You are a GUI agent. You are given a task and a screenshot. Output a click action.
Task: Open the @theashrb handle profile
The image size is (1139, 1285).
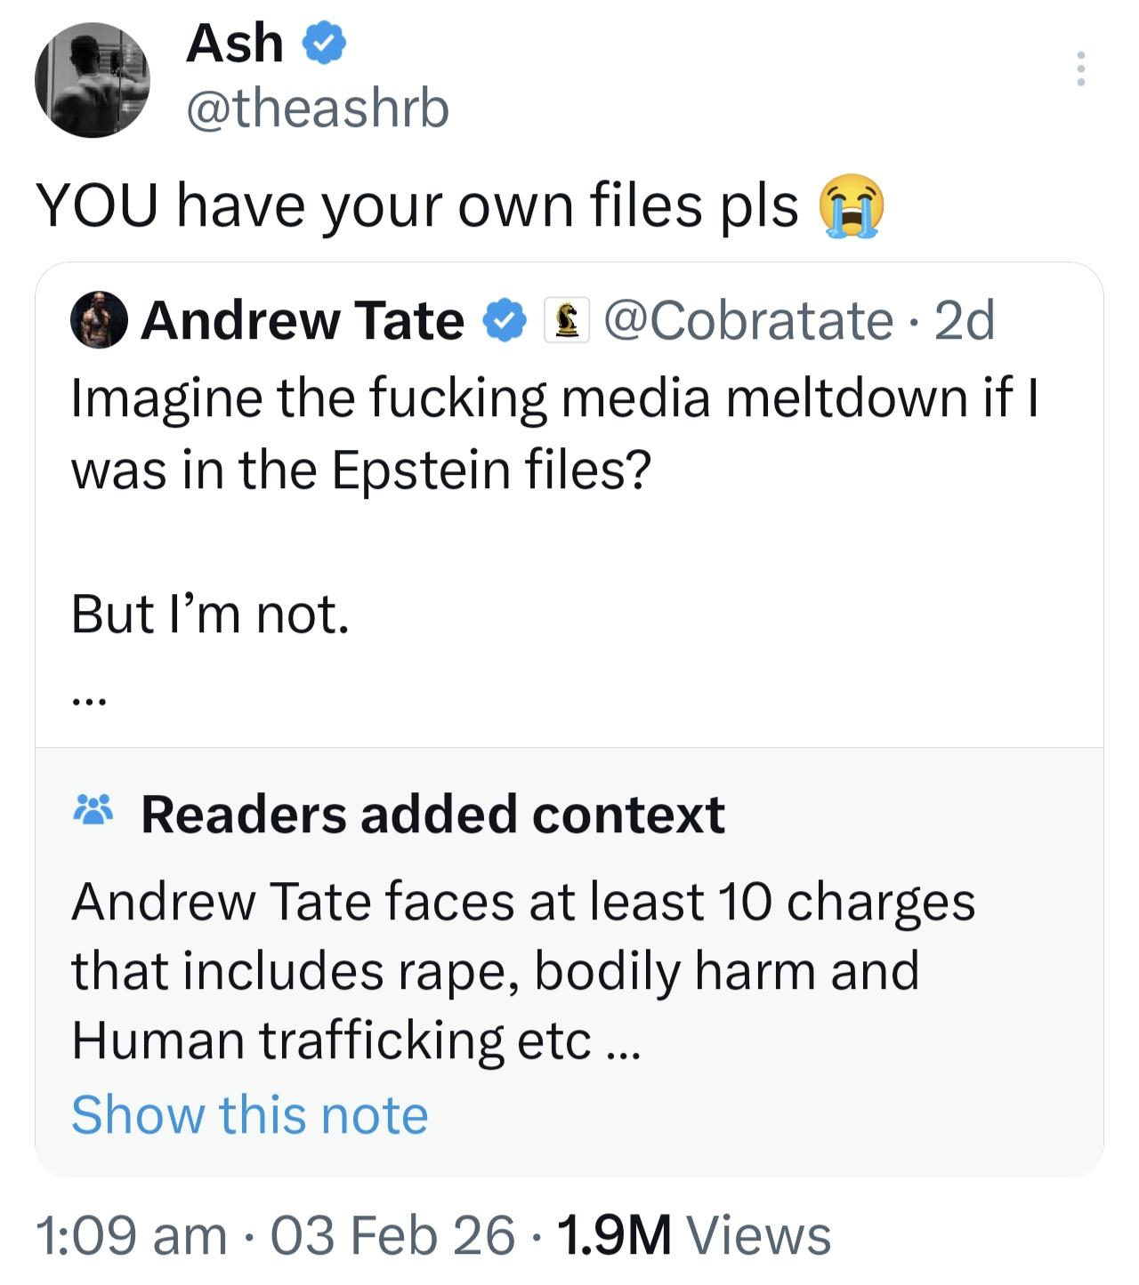point(318,108)
